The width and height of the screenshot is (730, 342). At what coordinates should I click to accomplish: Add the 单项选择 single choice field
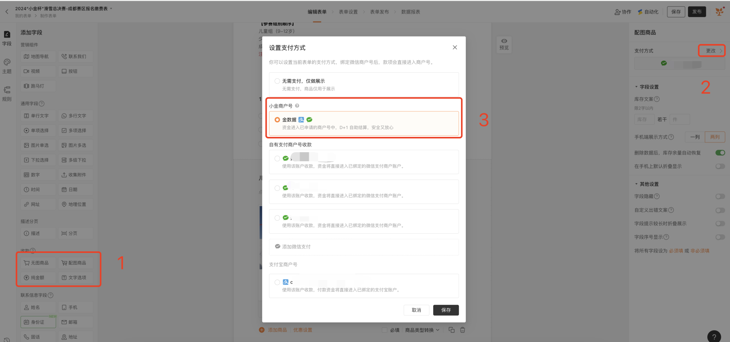pos(38,130)
